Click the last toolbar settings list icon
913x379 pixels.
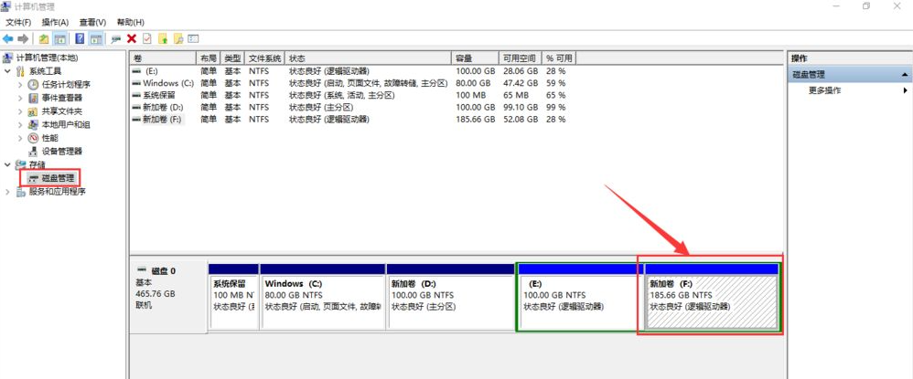coord(194,39)
